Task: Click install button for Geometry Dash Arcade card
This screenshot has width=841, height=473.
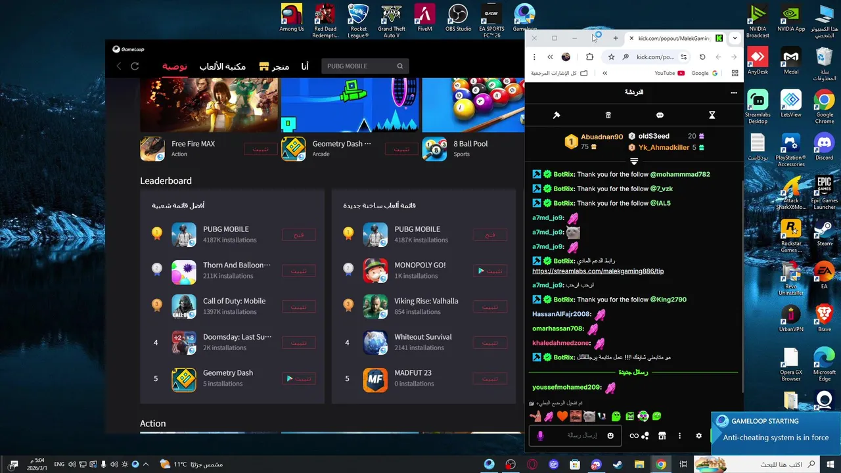Action: coord(401,149)
